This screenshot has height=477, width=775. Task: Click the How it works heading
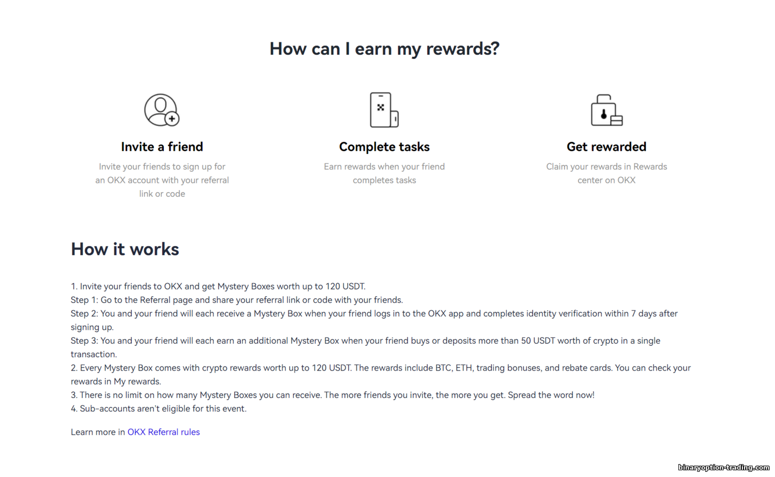click(x=125, y=249)
